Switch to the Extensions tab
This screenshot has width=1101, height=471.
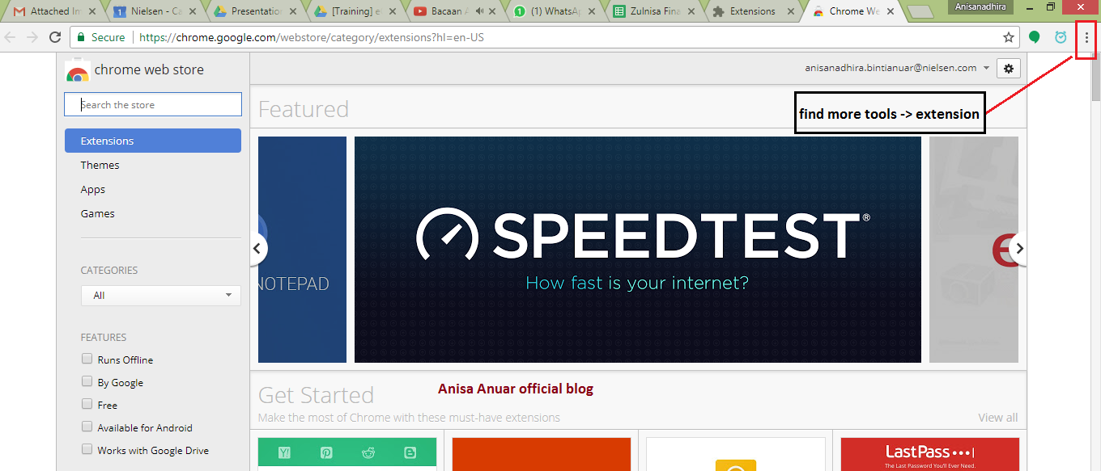click(753, 11)
